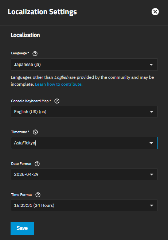
Task: Click the Timezone help question mark
Action: click(35, 132)
